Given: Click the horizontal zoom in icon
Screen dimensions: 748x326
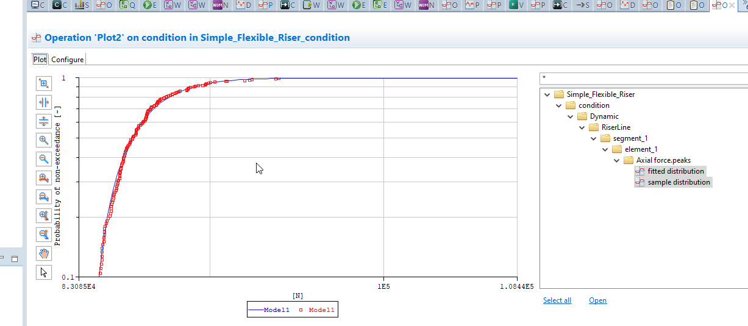Looking at the screenshot, I should point(43,178).
